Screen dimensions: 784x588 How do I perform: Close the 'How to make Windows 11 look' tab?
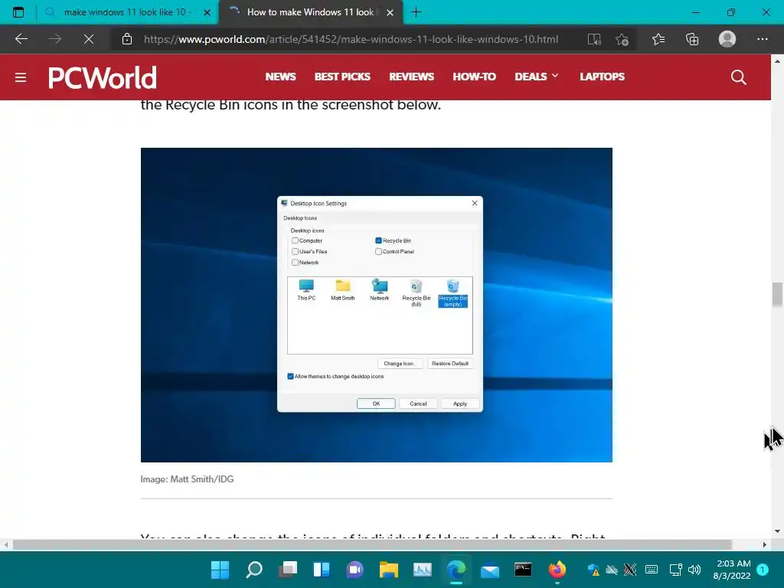pyautogui.click(x=390, y=12)
